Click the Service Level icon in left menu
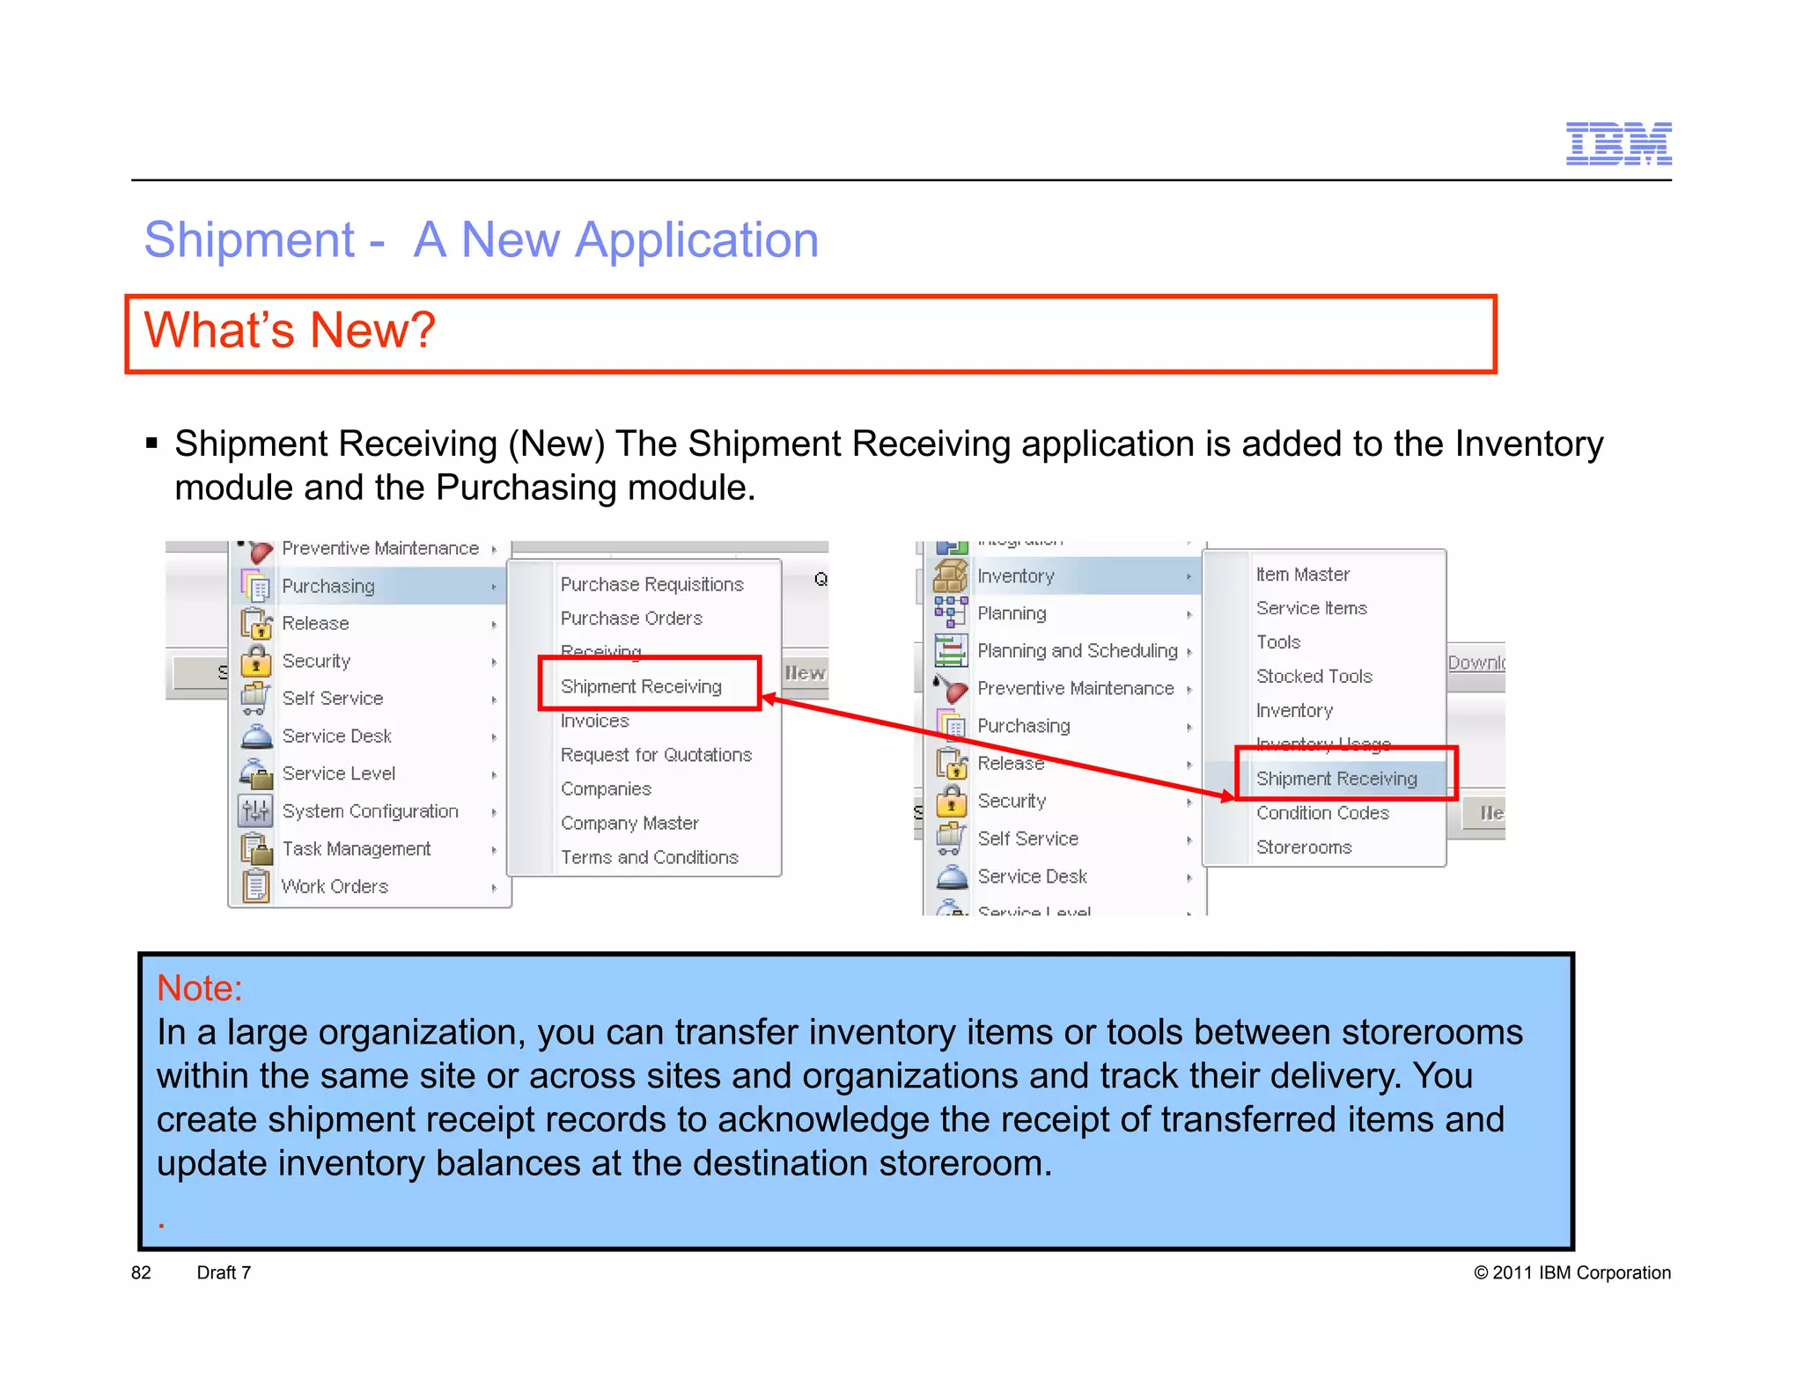The height and width of the screenshot is (1392, 1803). click(x=256, y=773)
